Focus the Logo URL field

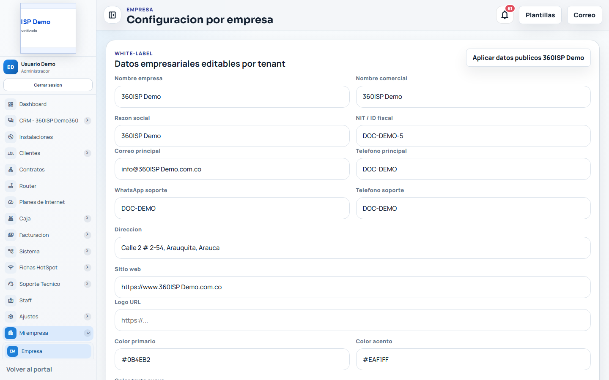[x=353, y=320]
